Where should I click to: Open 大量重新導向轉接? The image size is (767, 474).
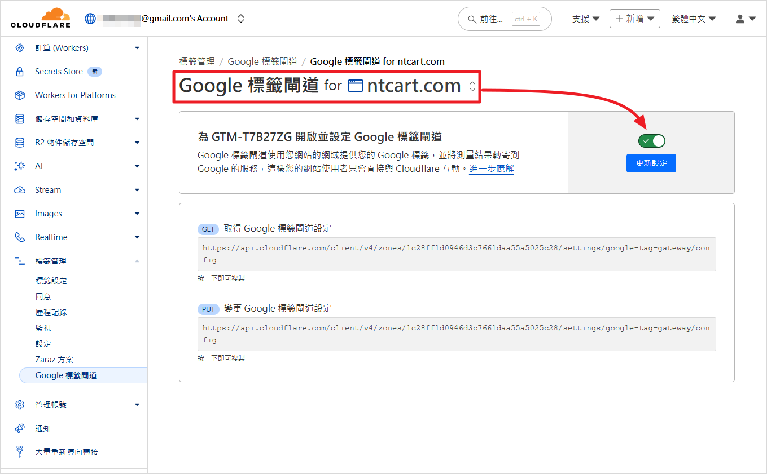pos(67,452)
